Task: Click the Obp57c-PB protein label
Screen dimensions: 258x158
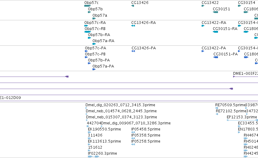Action: click(x=95, y=54)
